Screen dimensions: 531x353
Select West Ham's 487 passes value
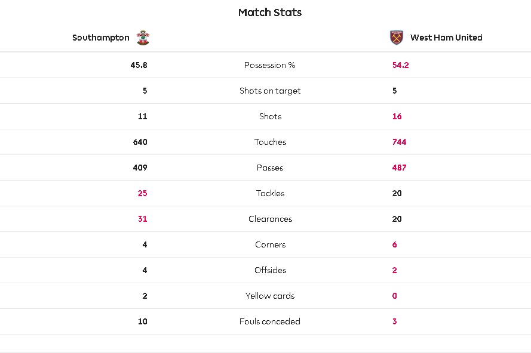[x=399, y=168]
